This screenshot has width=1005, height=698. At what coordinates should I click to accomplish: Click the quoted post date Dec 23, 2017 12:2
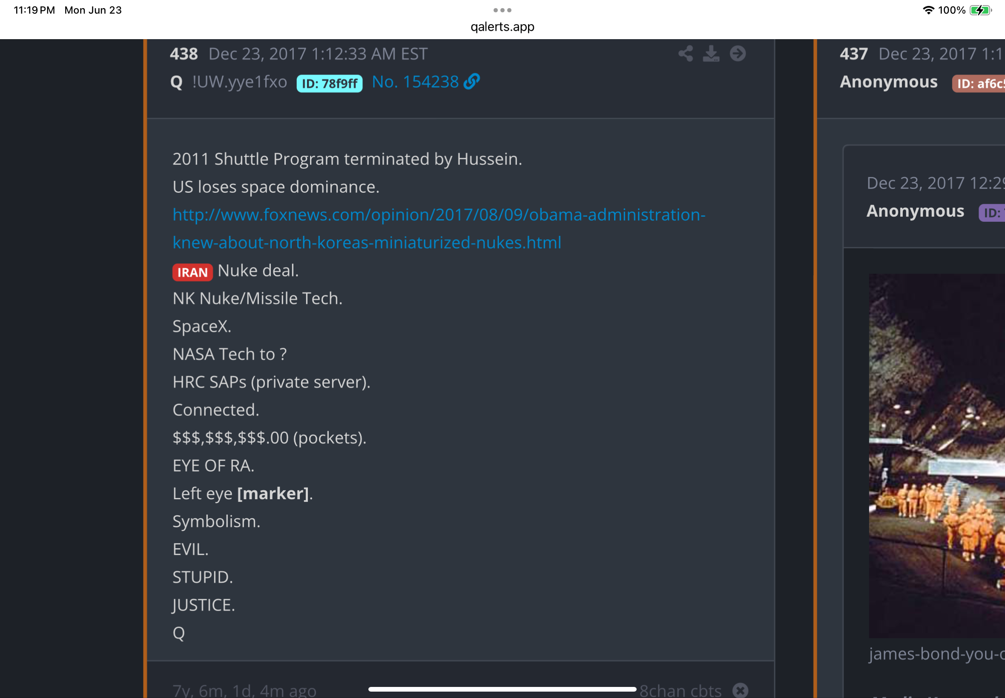click(936, 183)
